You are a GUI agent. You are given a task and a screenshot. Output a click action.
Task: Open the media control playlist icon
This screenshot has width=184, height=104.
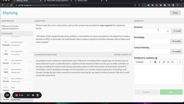coord(169,5)
